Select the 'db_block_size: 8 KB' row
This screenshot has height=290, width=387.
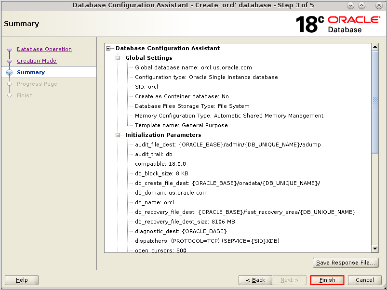[x=161, y=173]
